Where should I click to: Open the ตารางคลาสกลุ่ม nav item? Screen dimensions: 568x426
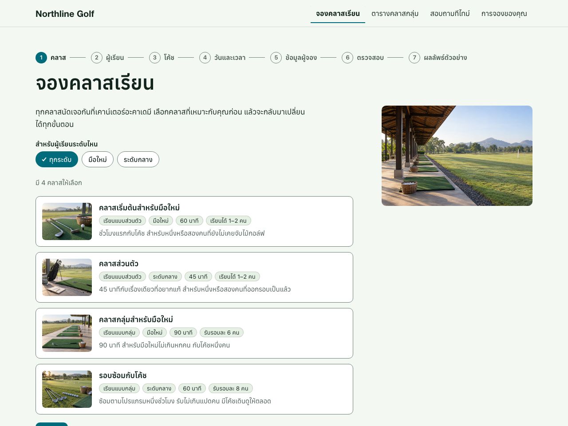pyautogui.click(x=395, y=14)
